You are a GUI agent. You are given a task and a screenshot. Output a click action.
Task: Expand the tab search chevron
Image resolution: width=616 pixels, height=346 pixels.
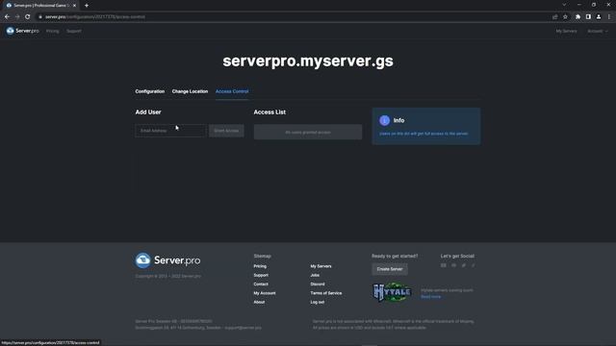(564, 5)
